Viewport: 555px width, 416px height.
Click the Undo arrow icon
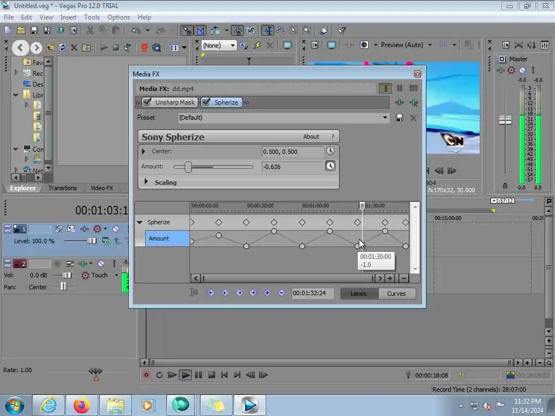[135, 30]
